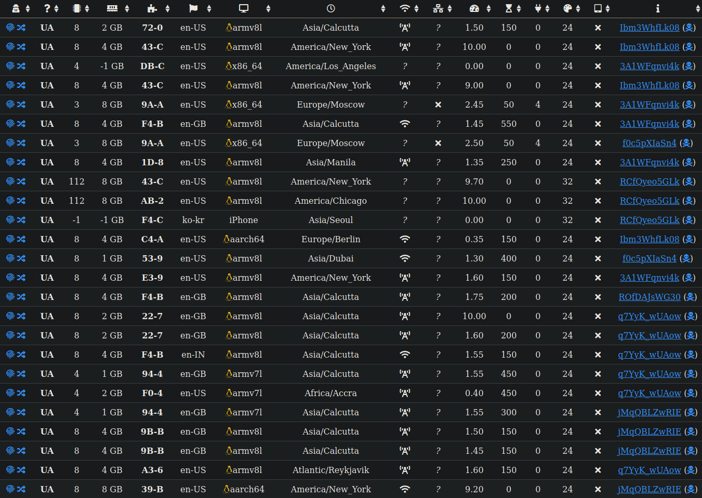Sort using arrows beside monitor header

[268, 8]
